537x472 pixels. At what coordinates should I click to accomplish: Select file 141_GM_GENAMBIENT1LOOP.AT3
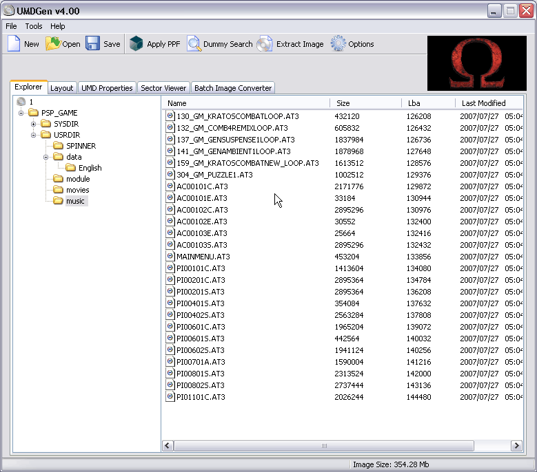[234, 151]
